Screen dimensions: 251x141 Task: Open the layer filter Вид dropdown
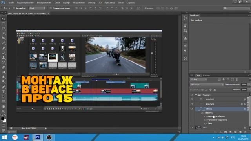tap(198, 80)
